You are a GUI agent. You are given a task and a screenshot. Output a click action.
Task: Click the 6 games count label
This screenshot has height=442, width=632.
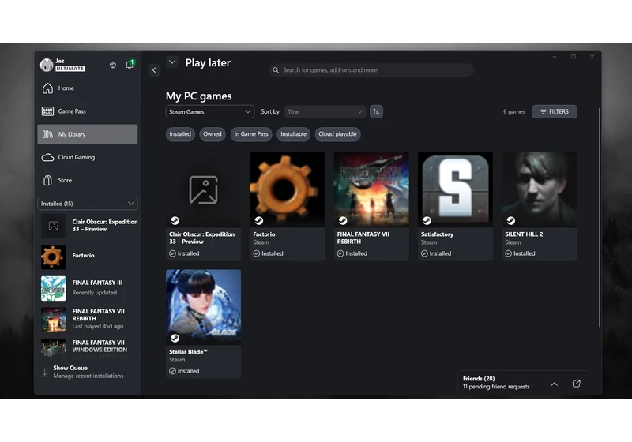(x=514, y=111)
